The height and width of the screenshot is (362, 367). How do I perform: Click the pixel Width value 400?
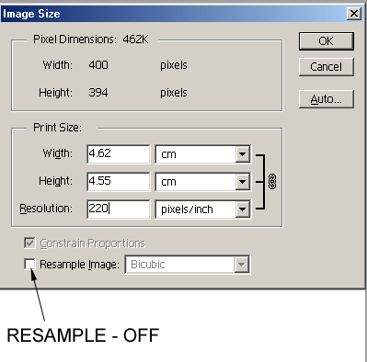(x=98, y=65)
